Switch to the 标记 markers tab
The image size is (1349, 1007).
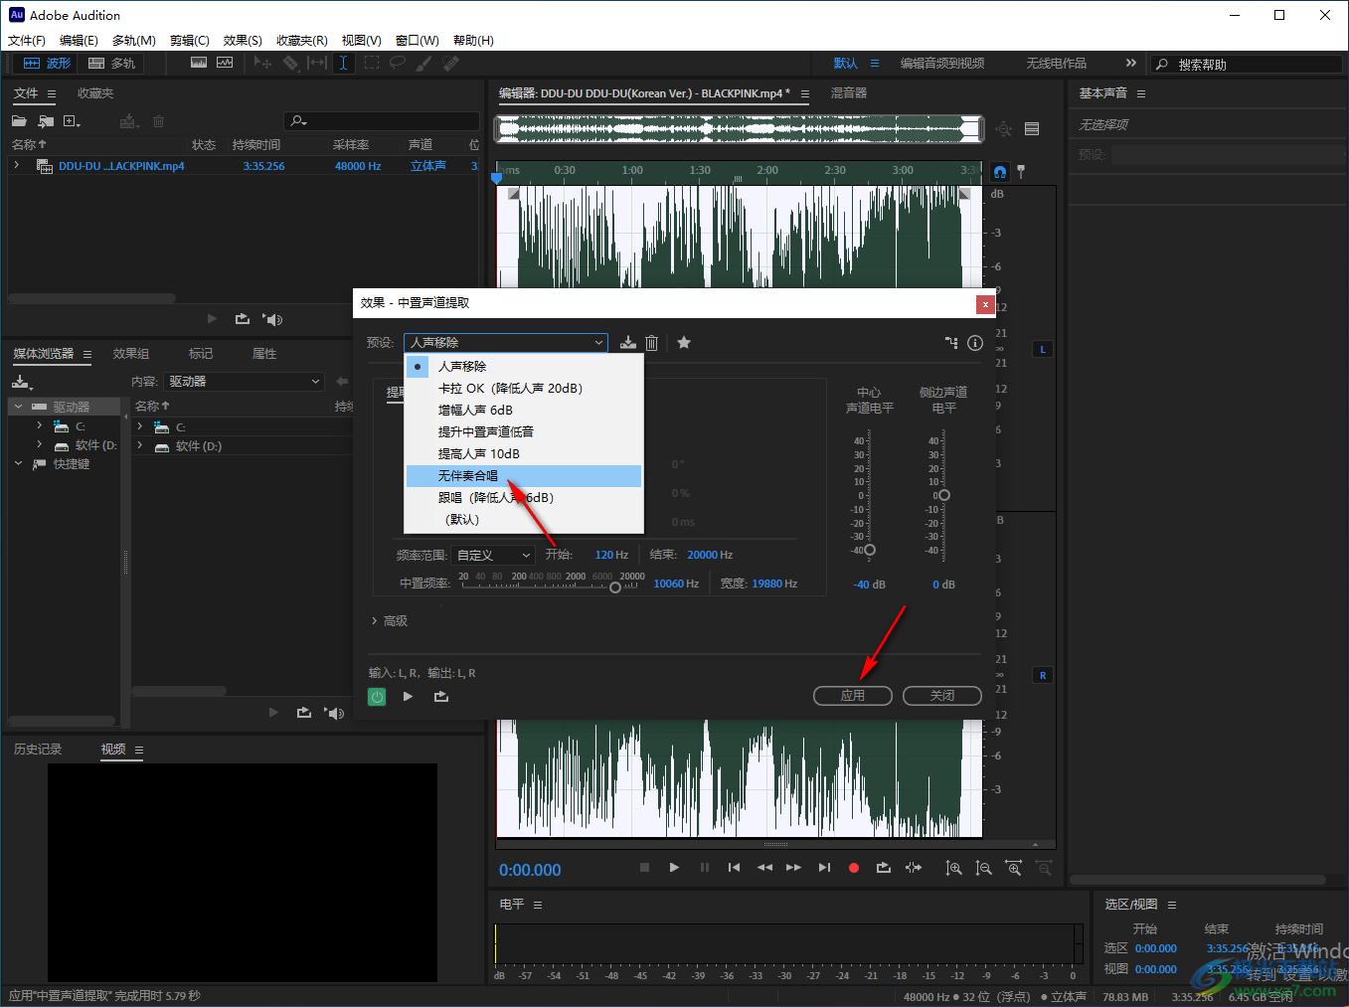pos(201,354)
